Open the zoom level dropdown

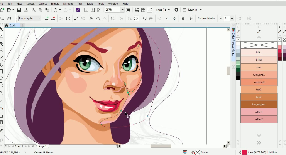[x=122, y=10]
